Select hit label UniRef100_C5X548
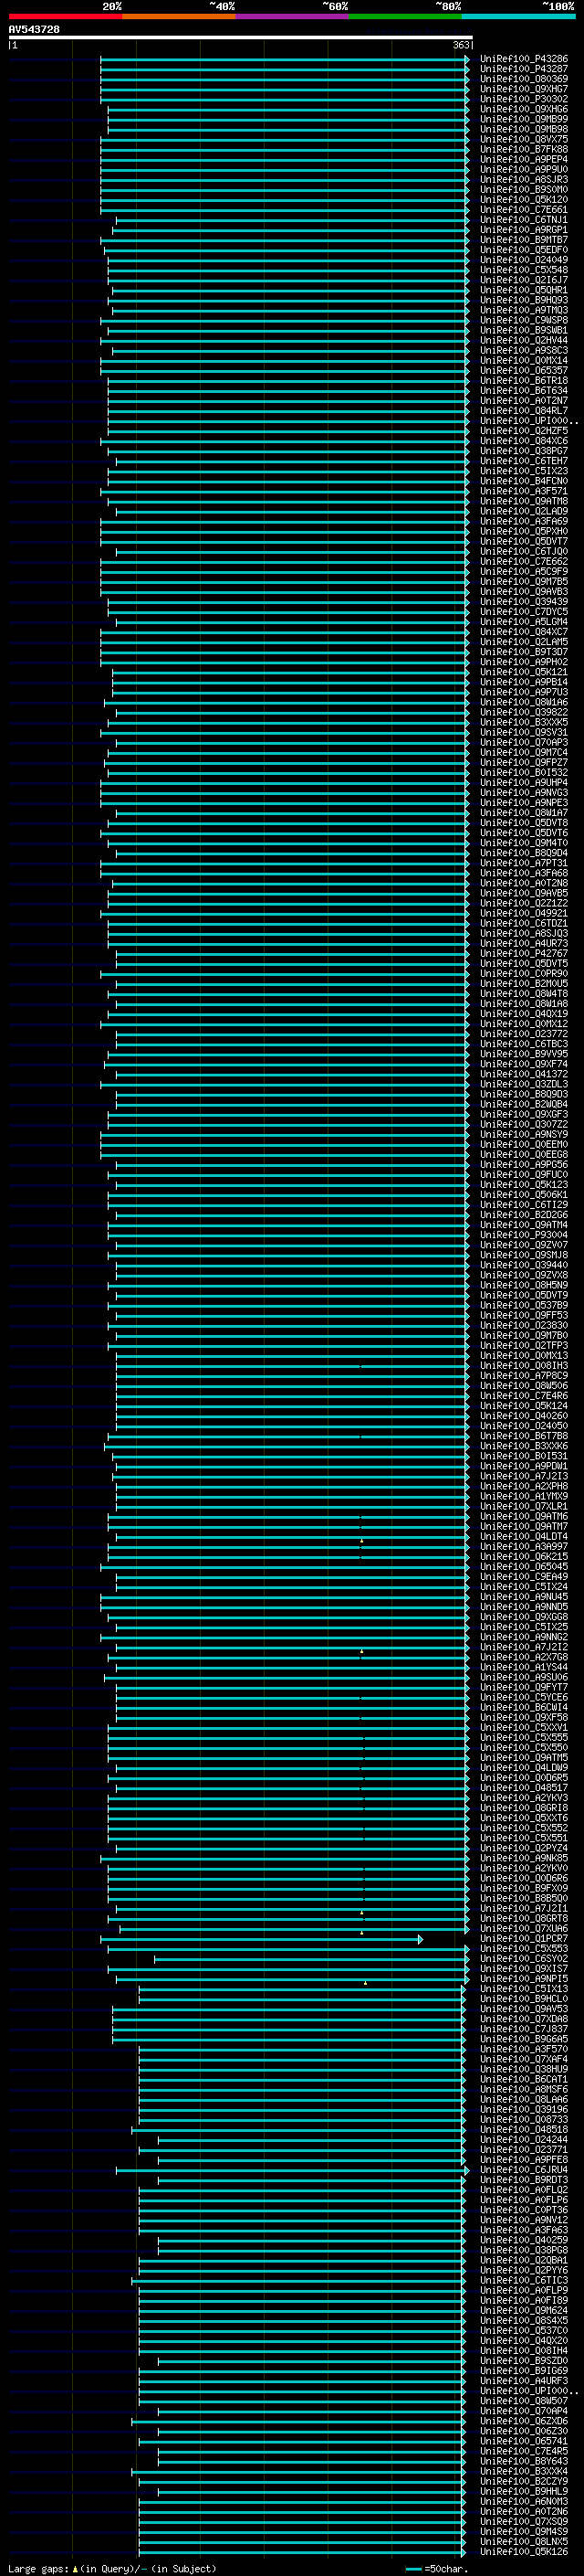 [523, 270]
